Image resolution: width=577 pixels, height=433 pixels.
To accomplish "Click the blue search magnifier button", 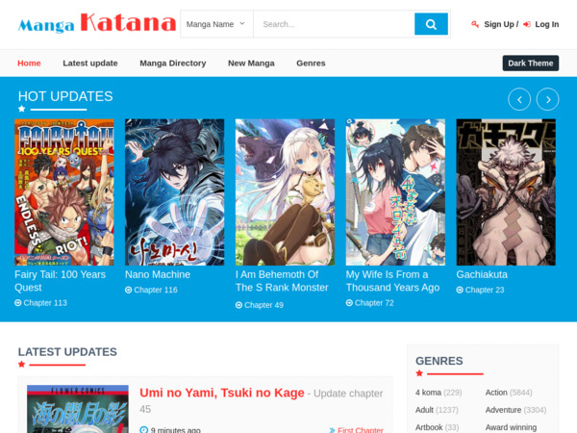I will 431,24.
